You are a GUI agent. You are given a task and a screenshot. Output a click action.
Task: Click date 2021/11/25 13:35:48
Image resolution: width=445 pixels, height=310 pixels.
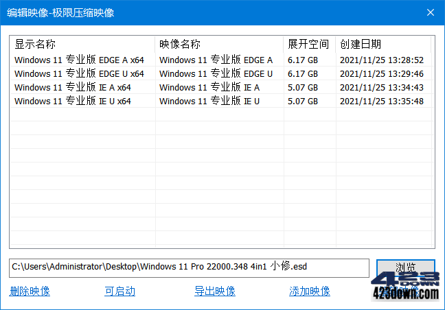(x=382, y=101)
